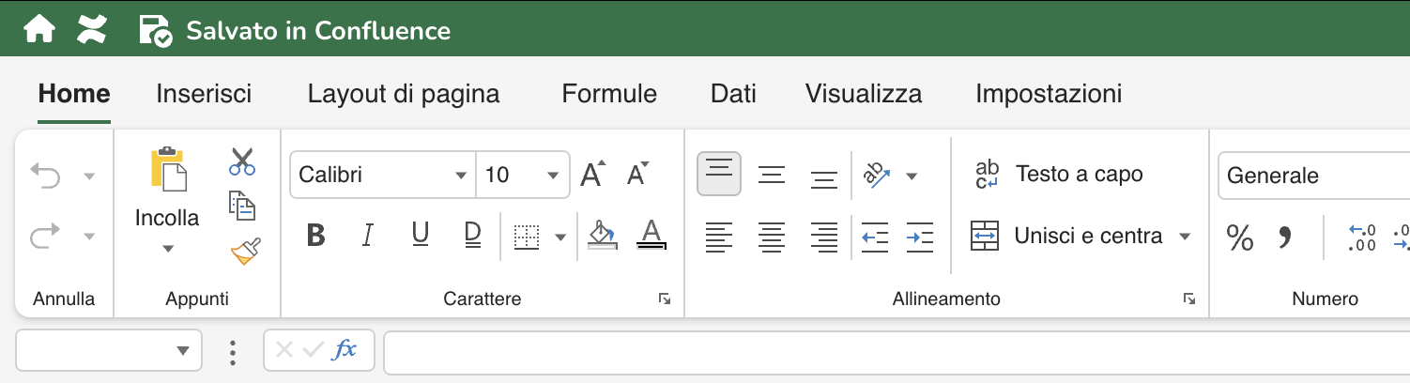
Task: Toggle bold formatting
Action: [316, 236]
